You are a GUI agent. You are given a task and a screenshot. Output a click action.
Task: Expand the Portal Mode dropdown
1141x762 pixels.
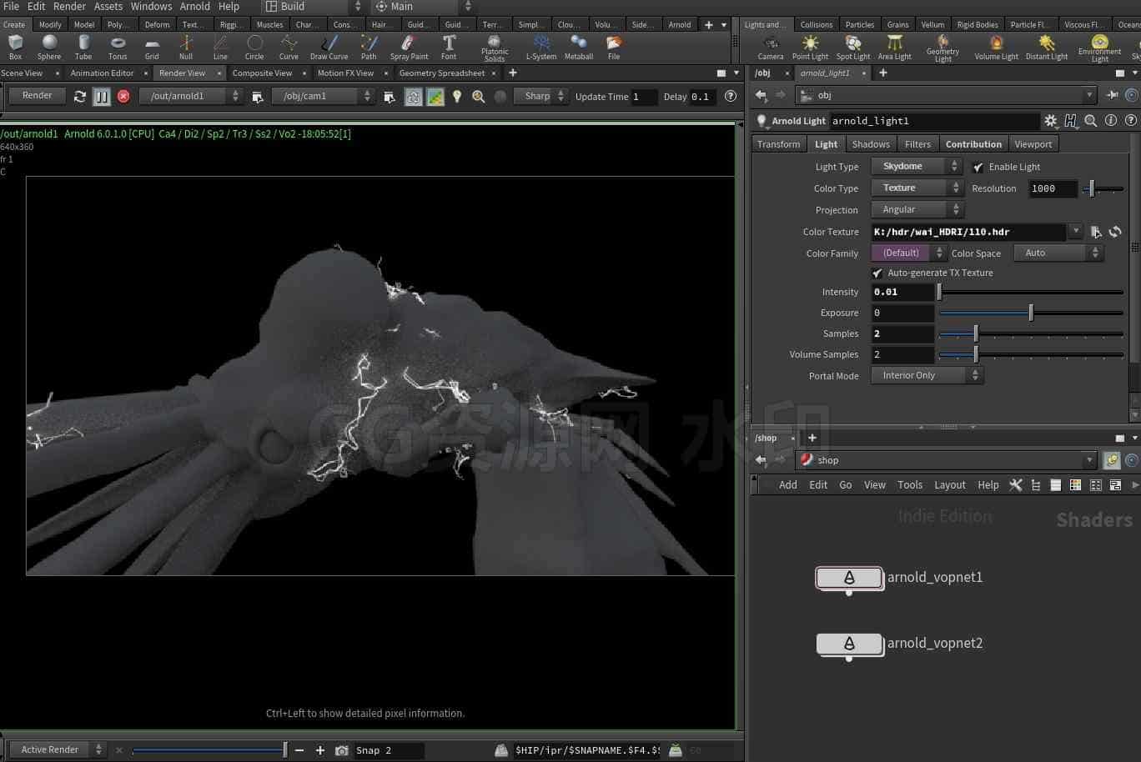[927, 375]
